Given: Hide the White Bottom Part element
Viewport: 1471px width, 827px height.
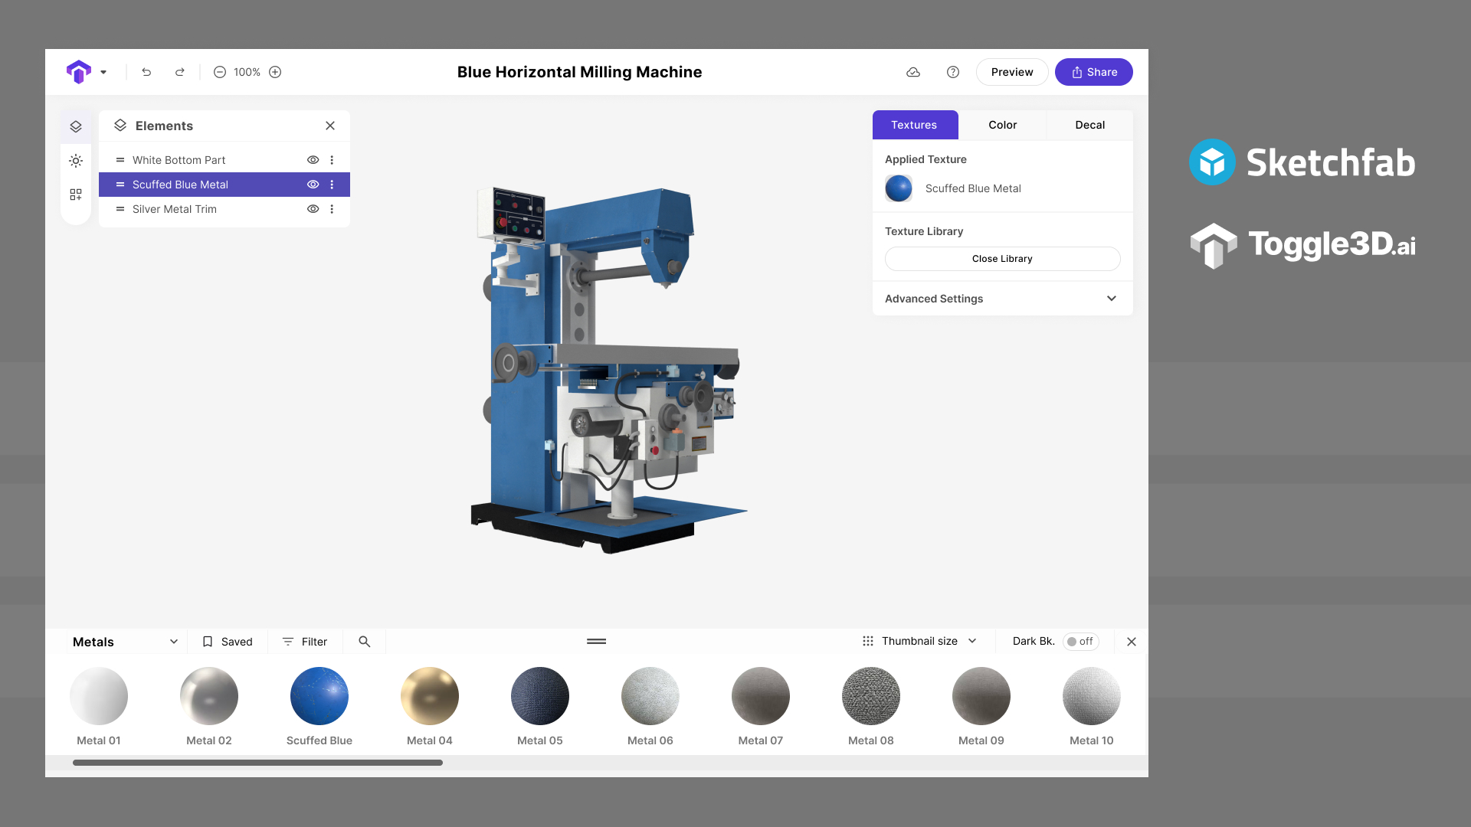Looking at the screenshot, I should [313, 159].
